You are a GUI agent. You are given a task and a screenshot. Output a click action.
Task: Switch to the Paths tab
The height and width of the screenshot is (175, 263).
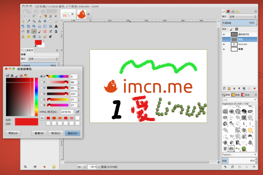[233, 12]
